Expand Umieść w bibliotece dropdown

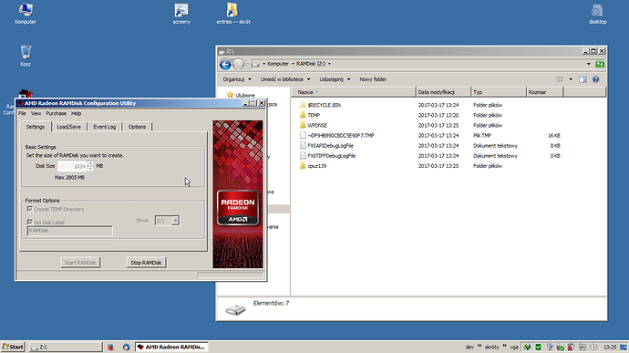click(x=308, y=79)
